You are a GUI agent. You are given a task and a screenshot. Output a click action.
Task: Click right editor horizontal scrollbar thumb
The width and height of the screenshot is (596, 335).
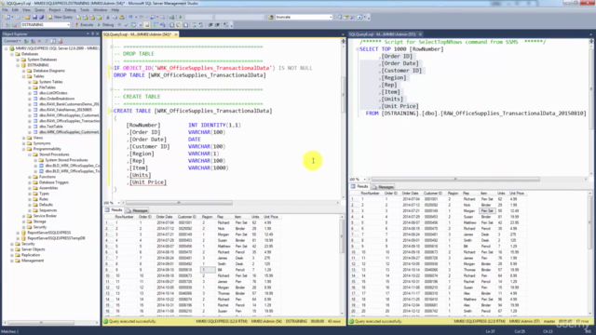(x=455, y=179)
